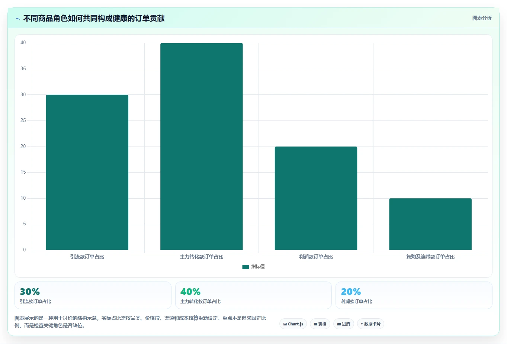Click the 图表分析 label in the header
The width and height of the screenshot is (507, 344).
coord(482,18)
